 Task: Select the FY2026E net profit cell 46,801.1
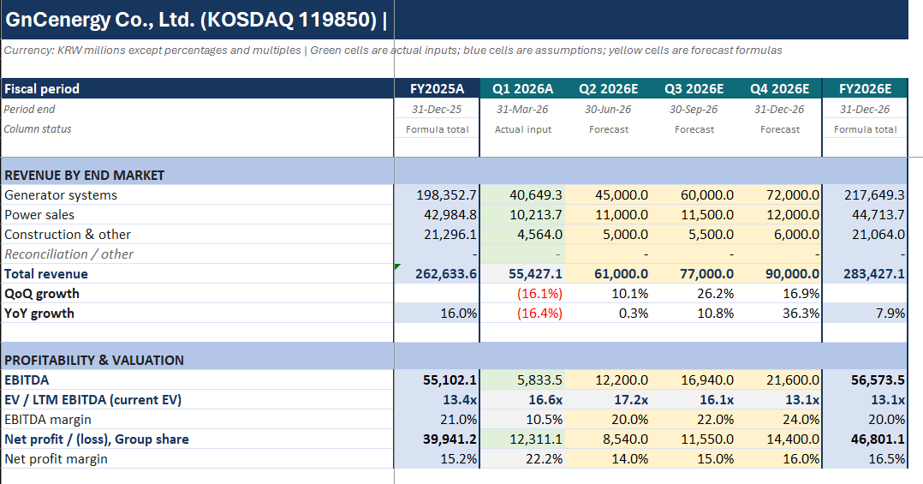point(865,439)
